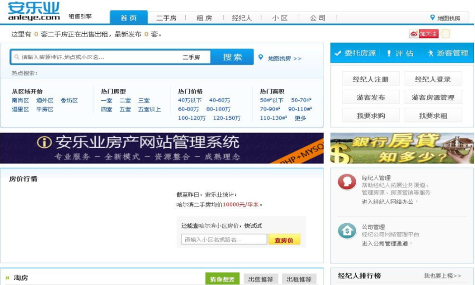Open the 平房区 district link

[x=44, y=109]
